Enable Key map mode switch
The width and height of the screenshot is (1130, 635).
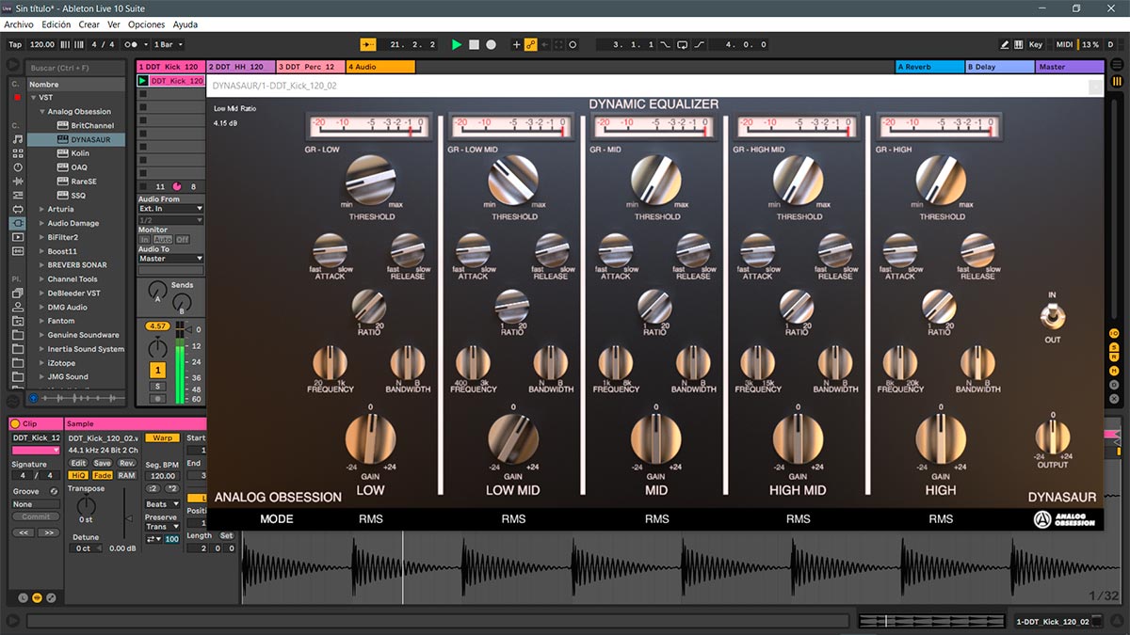[1036, 44]
